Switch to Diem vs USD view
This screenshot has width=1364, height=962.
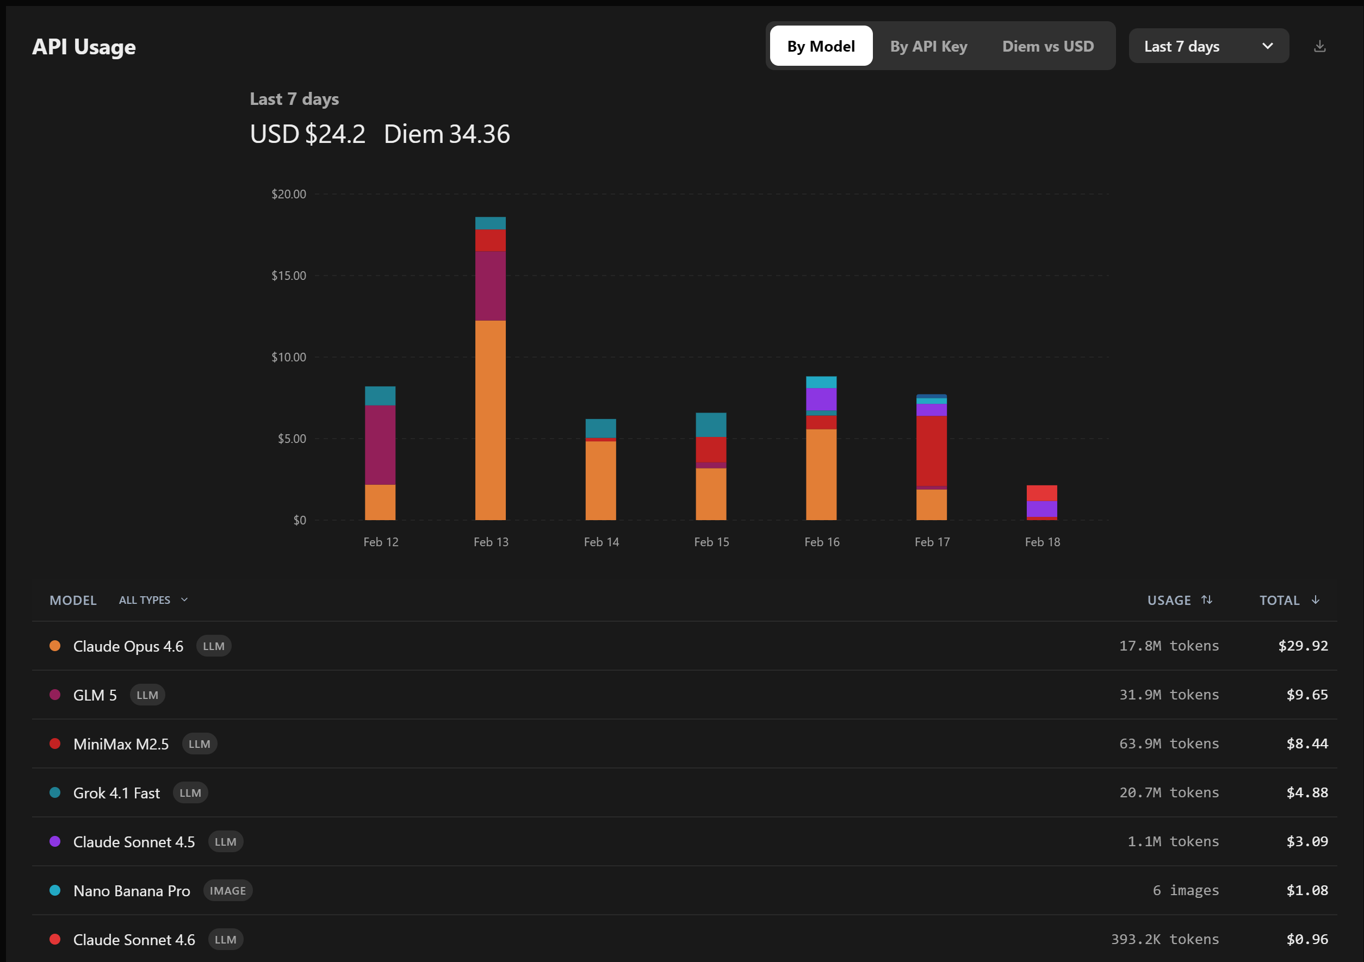(1047, 46)
